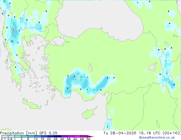The width and height of the screenshot is (181, 140).
Task: Click the above-50 arrow at legend end
Action: point(90,136)
